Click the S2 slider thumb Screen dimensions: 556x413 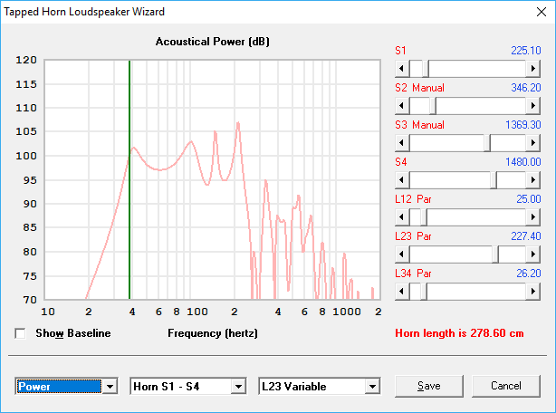point(433,106)
